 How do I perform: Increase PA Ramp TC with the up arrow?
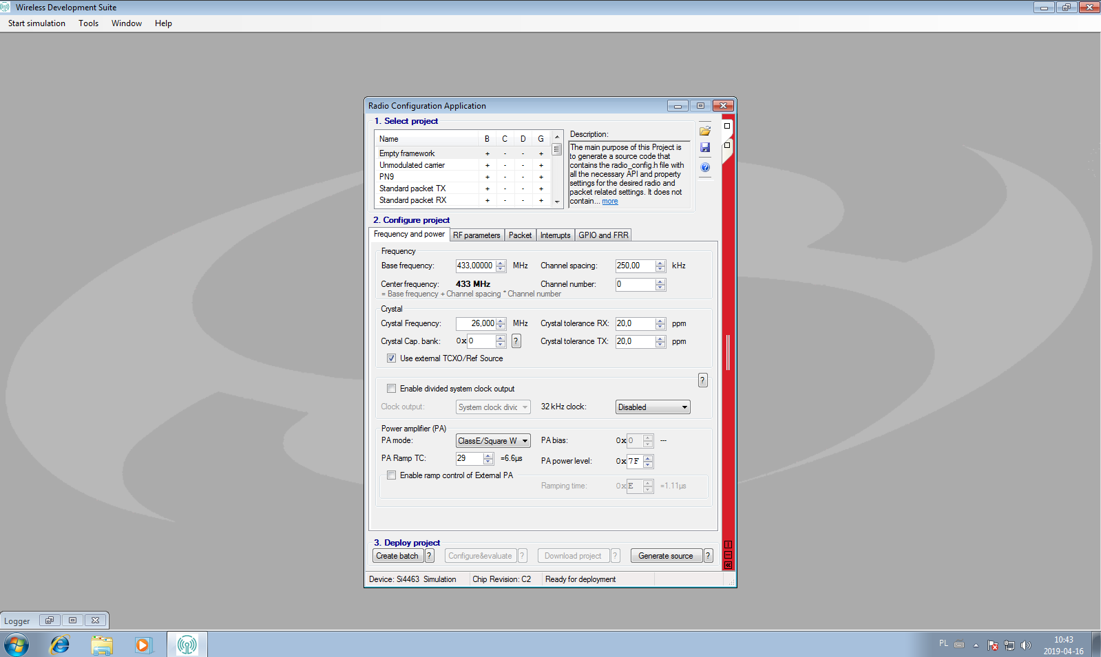coord(488,455)
